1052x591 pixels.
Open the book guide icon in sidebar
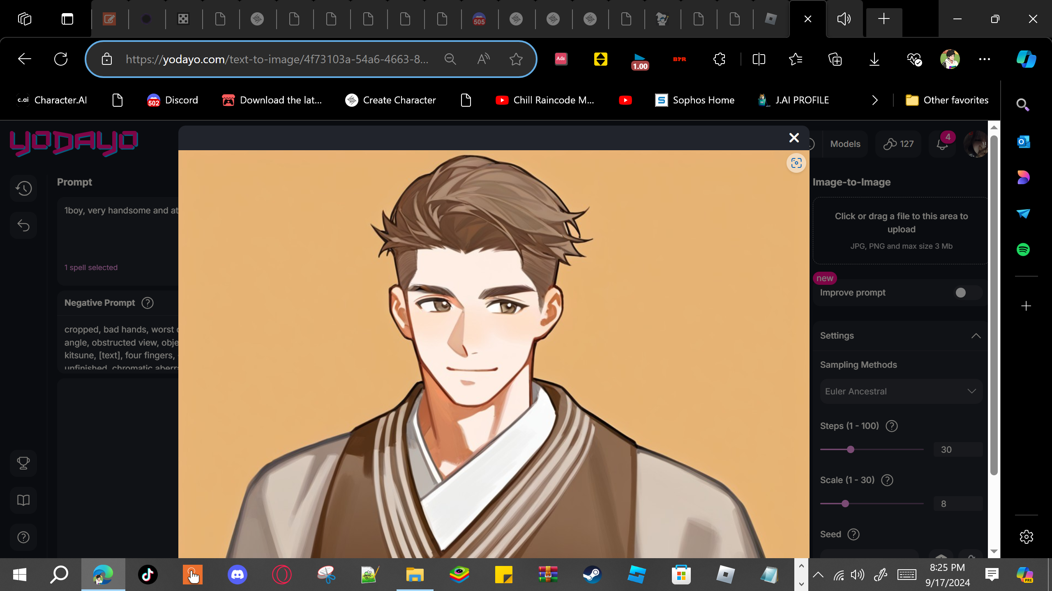point(23,500)
